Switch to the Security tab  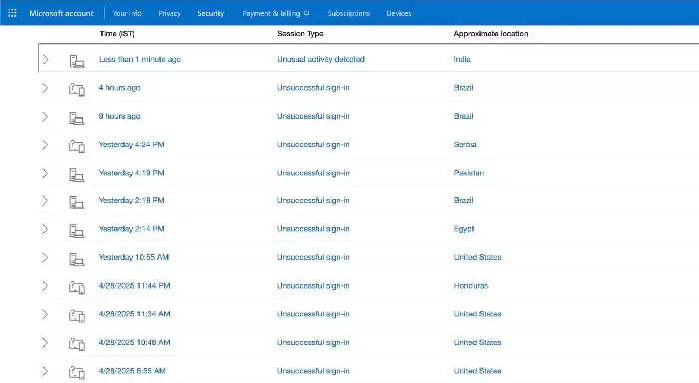point(210,13)
